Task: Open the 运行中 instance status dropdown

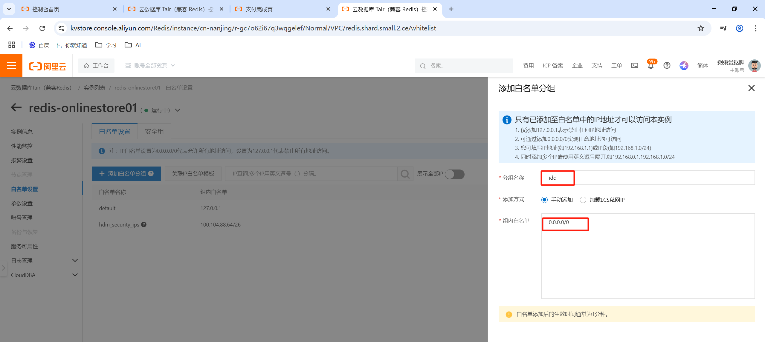Action: (177, 110)
